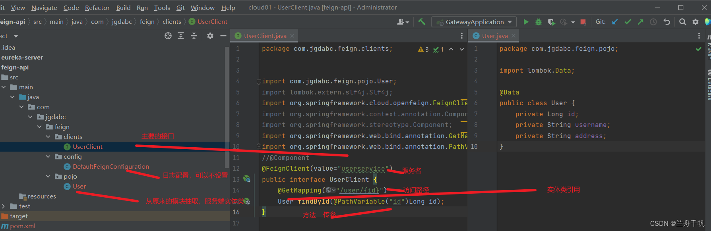Open the Help menu
Image resolution: width=711 pixels, height=231 pixels.
(228, 8)
